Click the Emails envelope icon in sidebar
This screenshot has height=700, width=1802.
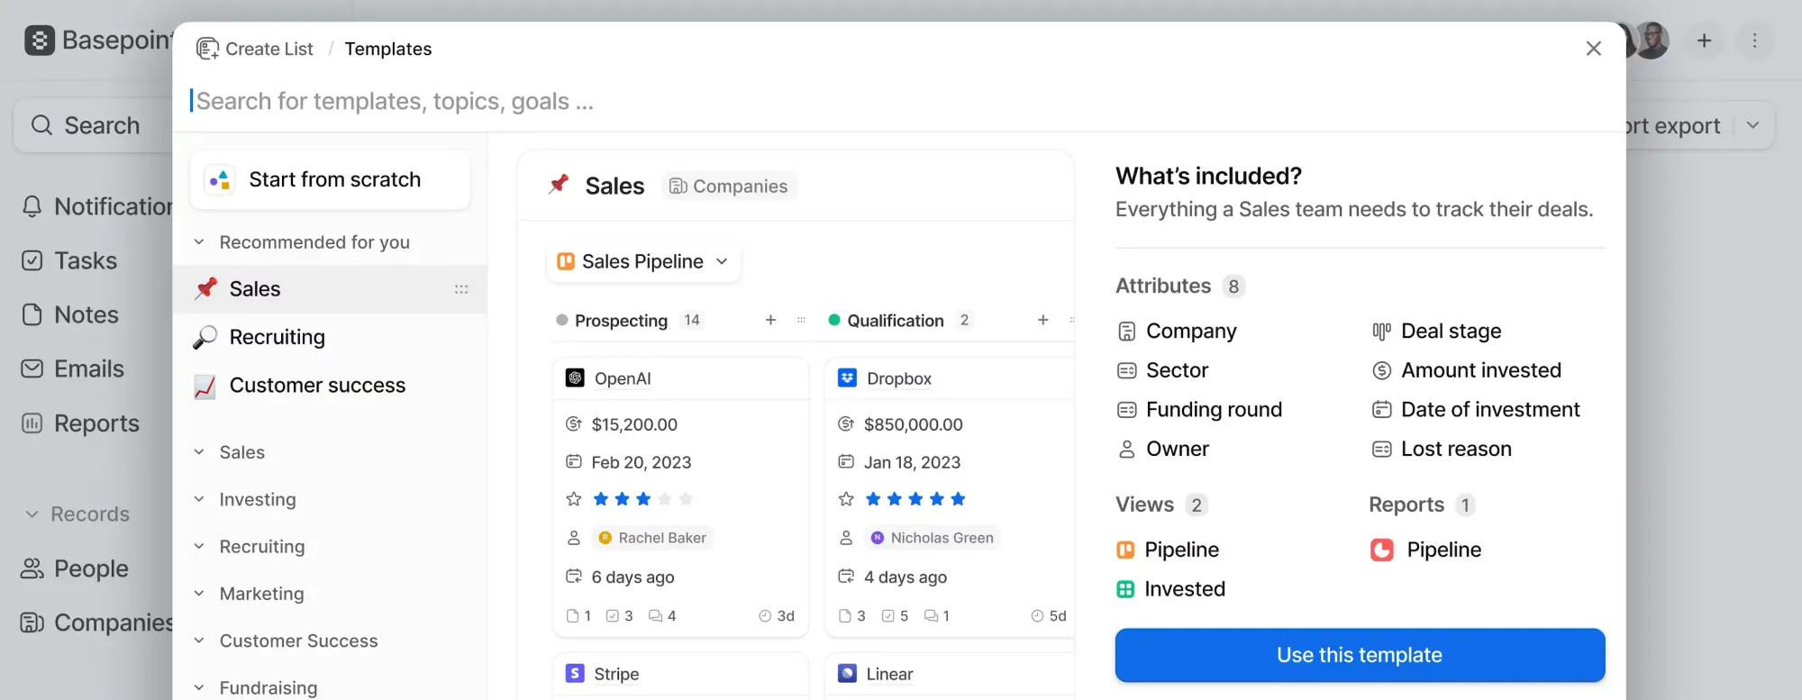pyautogui.click(x=32, y=368)
